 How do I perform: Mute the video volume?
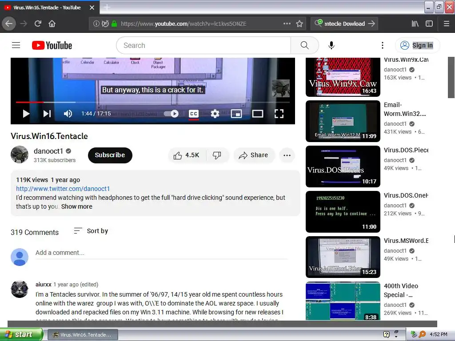pos(68,114)
